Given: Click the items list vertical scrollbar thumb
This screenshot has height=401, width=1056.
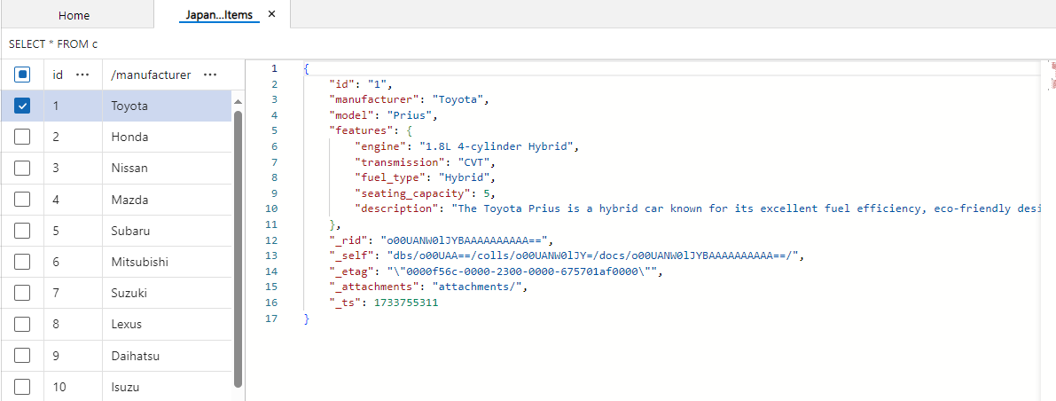Looking at the screenshot, I should [x=238, y=248].
